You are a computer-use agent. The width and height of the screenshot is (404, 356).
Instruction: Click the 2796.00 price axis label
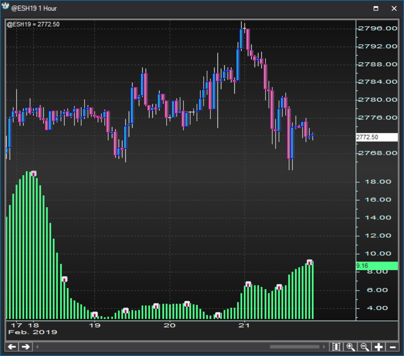point(378,28)
